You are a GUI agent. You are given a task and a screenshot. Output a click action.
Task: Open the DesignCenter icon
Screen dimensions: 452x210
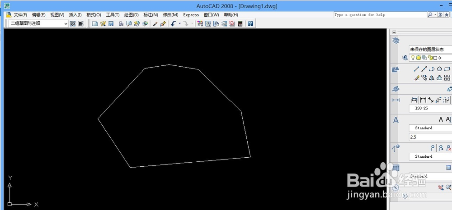pos(208,23)
